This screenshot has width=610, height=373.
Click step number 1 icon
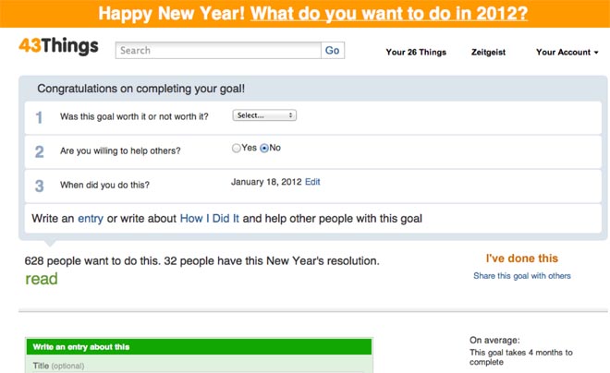(x=39, y=117)
